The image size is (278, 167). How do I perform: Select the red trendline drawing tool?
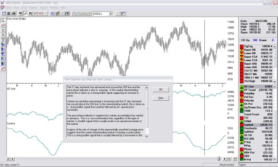pyautogui.click(x=3, y=26)
